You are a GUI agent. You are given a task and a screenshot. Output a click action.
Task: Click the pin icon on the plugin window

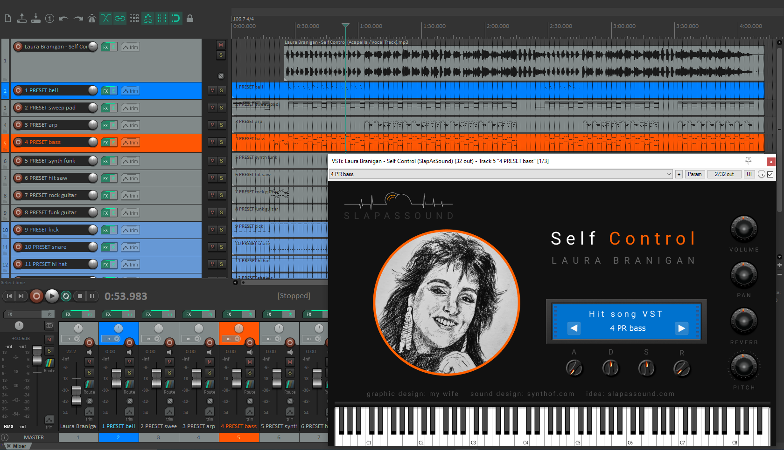748,161
